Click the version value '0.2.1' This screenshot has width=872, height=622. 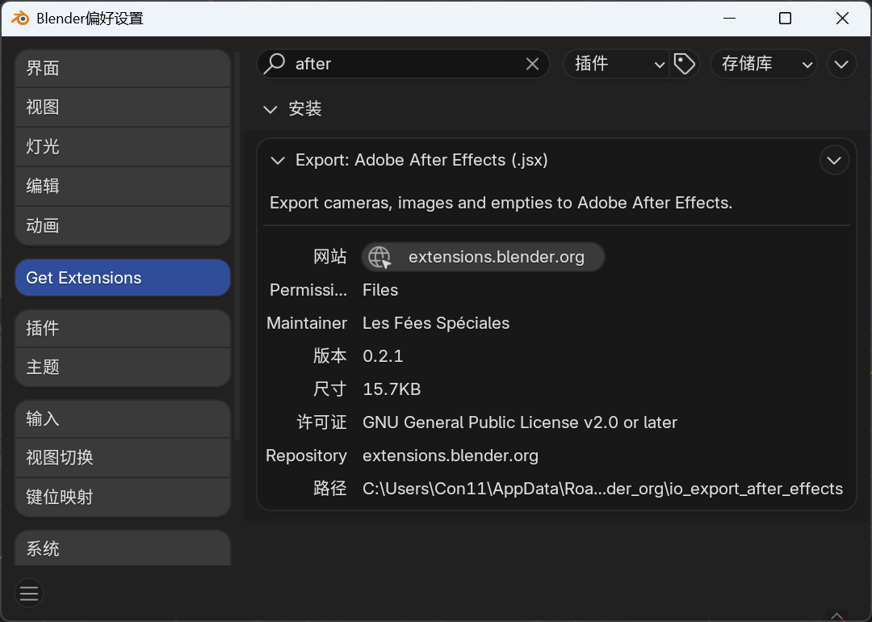coord(383,356)
